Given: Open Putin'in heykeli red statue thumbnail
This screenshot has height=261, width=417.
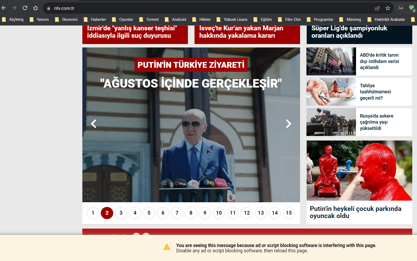Looking at the screenshot, I should 359,171.
